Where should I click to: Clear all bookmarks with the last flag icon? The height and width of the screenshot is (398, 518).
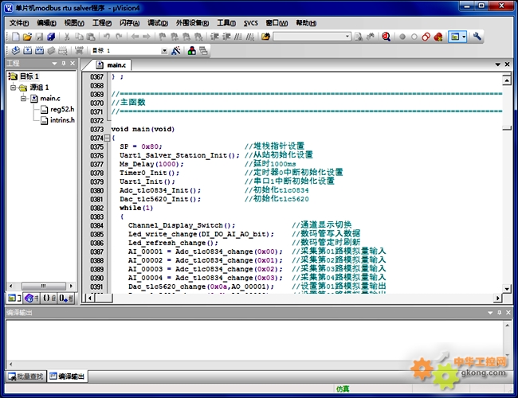(198, 37)
